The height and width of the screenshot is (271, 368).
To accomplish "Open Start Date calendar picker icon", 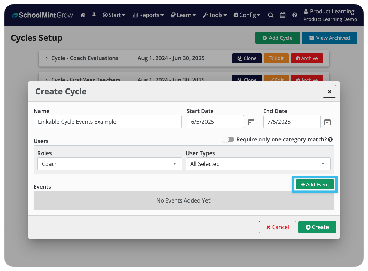I will (x=251, y=122).
